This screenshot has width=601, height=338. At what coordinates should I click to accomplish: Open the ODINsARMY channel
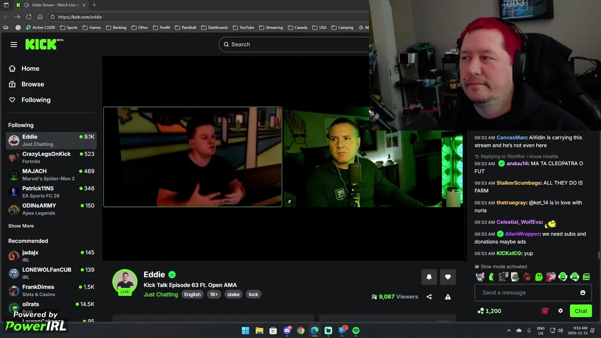pos(51,209)
